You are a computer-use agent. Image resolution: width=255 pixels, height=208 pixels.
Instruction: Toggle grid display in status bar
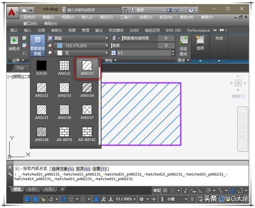pyautogui.click(x=165, y=190)
